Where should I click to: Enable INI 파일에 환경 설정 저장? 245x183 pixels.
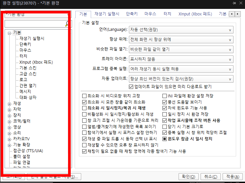point(164,96)
